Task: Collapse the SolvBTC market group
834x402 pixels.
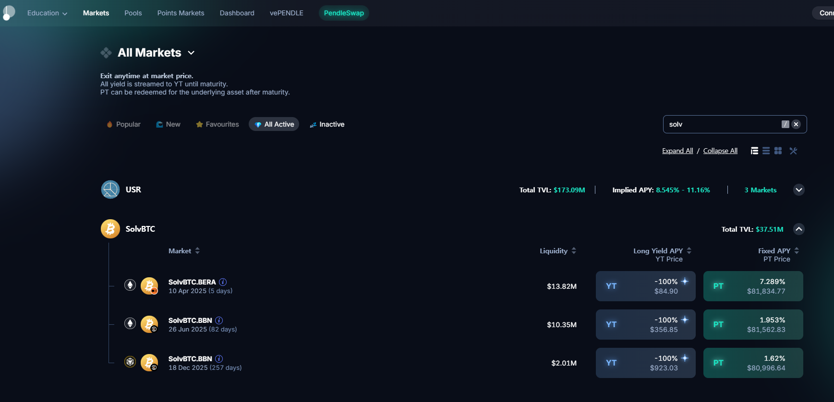Action: coord(799,229)
